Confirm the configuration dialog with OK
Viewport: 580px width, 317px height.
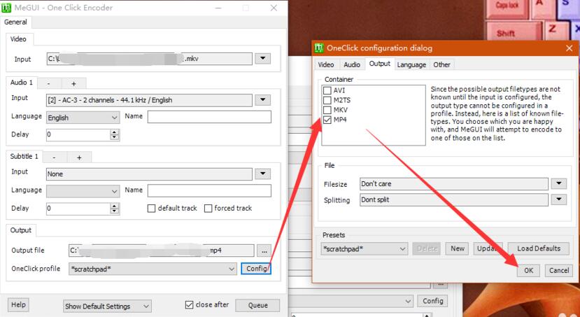pos(529,270)
